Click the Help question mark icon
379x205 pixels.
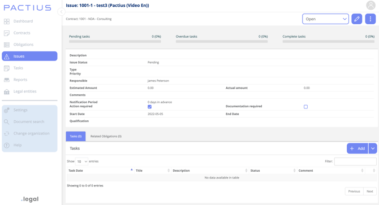[7, 145]
